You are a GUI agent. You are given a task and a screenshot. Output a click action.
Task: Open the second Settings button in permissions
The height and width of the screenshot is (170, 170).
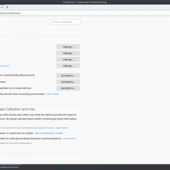click(x=68, y=53)
